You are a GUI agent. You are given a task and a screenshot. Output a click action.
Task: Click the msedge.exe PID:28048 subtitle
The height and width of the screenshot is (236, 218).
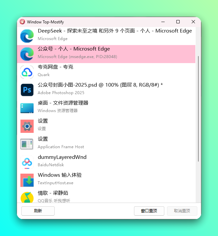[77, 57]
